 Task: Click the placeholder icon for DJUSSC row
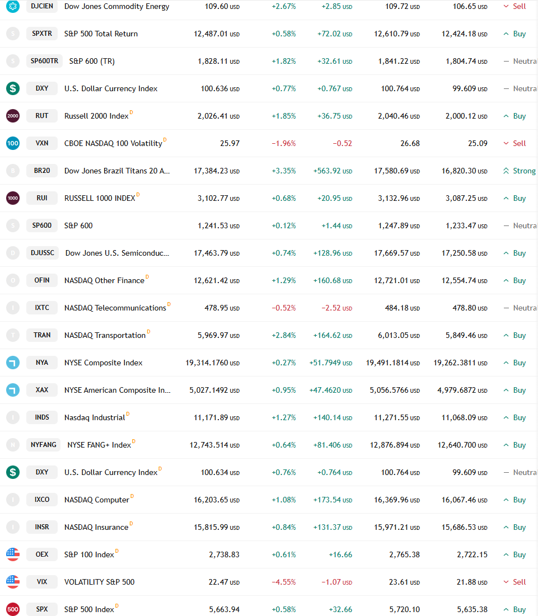click(13, 253)
